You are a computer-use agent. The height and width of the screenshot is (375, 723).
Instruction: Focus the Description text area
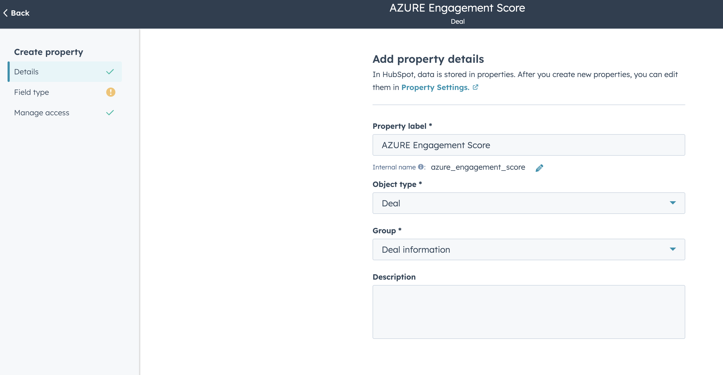tap(528, 312)
